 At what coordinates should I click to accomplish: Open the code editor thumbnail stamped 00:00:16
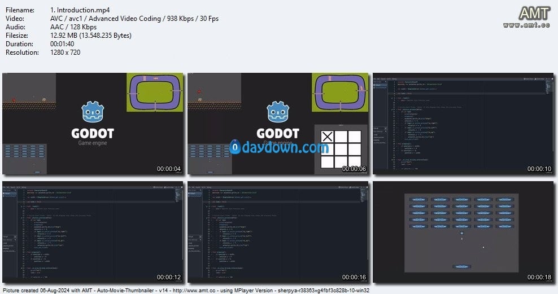(278, 232)
